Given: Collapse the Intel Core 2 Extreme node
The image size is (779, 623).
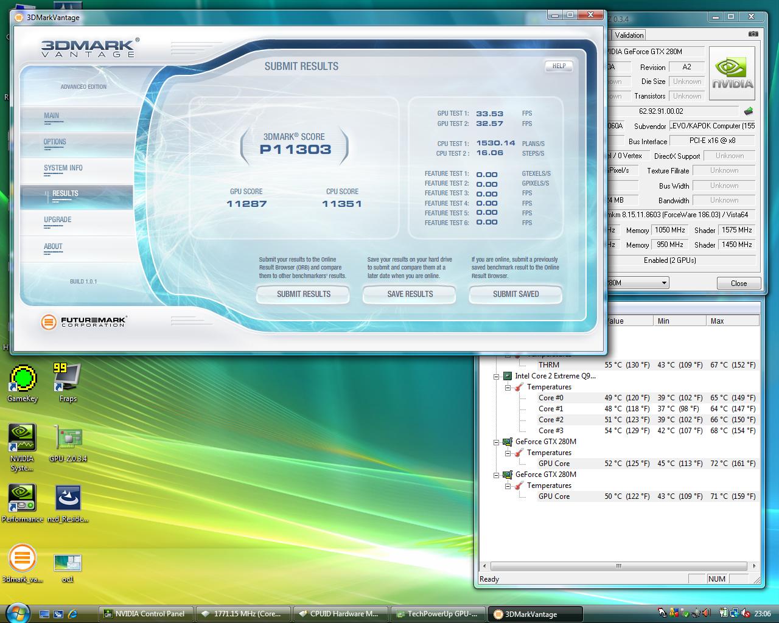Looking at the screenshot, I should point(497,376).
